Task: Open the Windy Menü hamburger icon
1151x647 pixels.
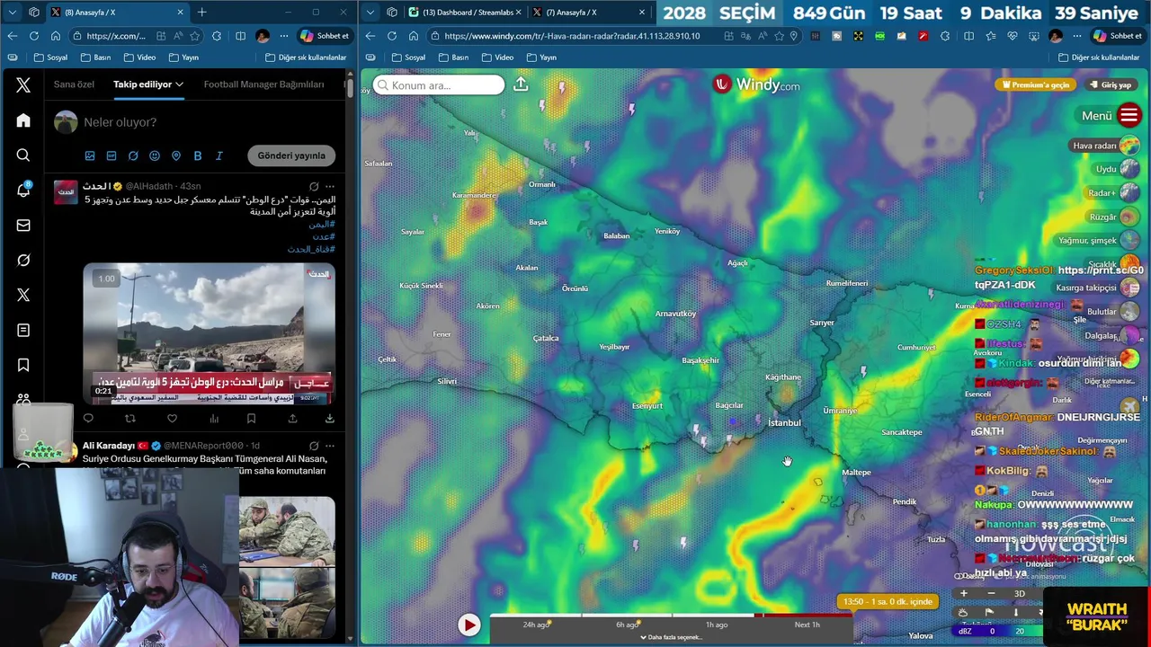Action: (1129, 116)
